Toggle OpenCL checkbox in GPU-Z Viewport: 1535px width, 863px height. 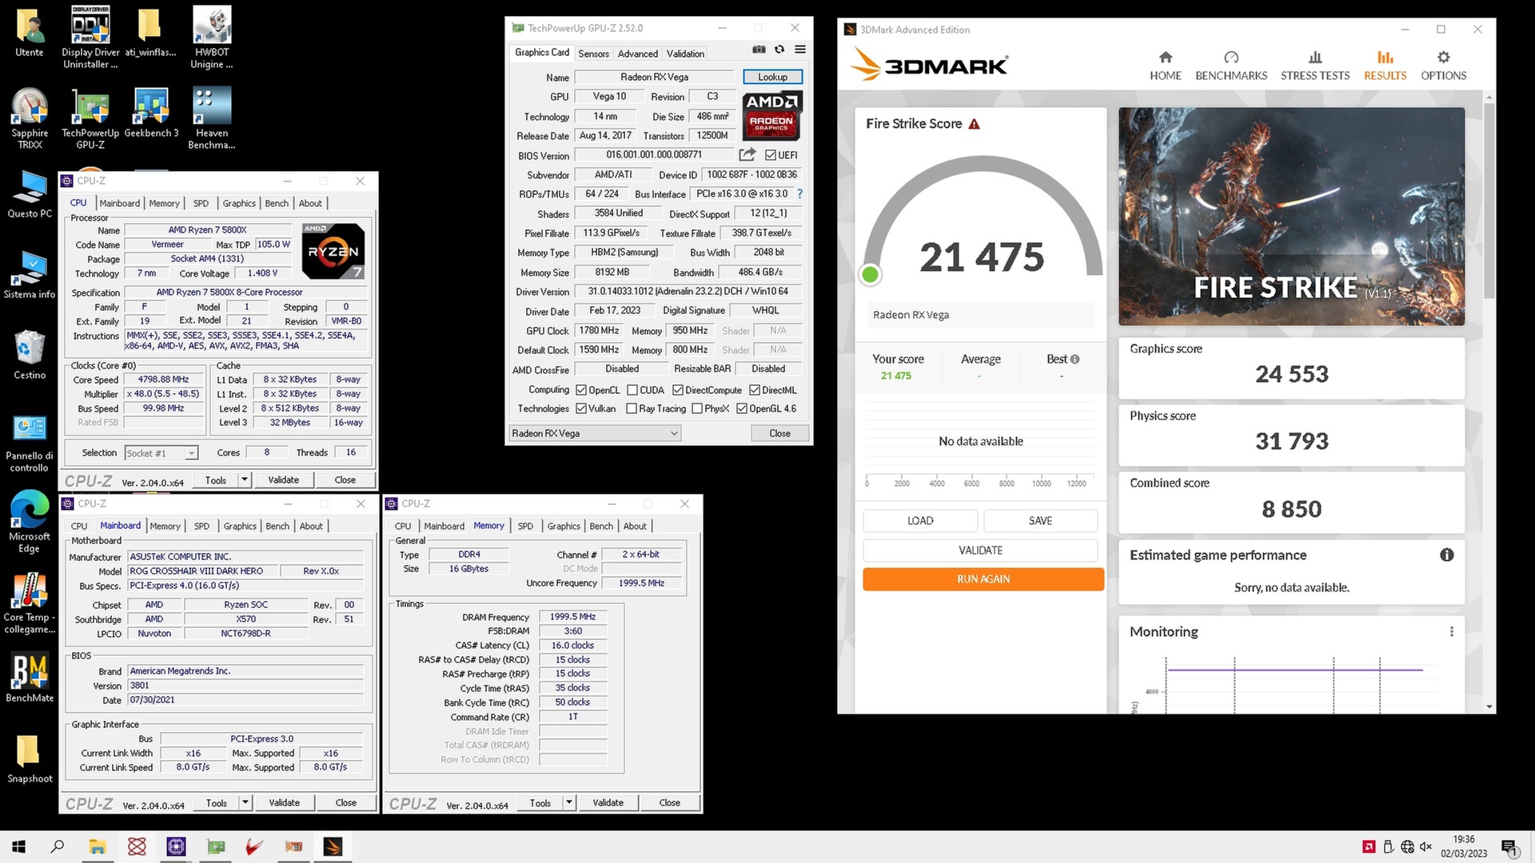point(581,390)
